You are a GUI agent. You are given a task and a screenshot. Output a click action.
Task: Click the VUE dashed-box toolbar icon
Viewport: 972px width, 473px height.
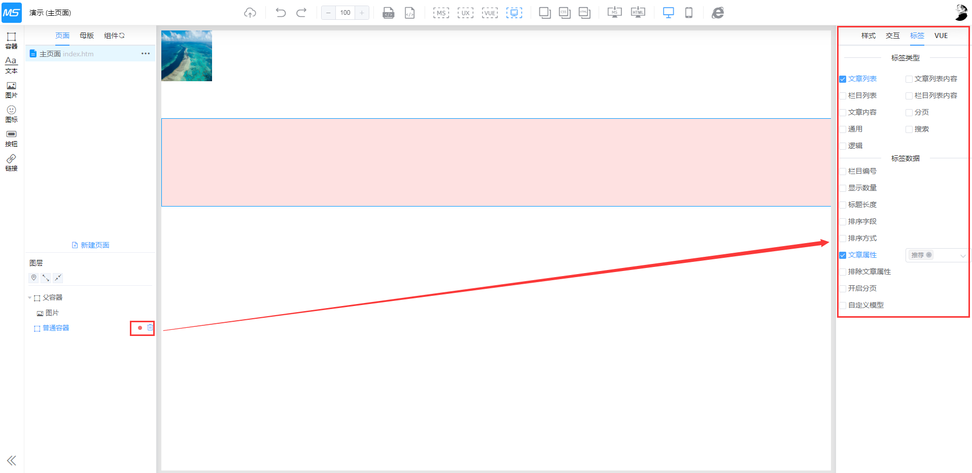pos(490,13)
